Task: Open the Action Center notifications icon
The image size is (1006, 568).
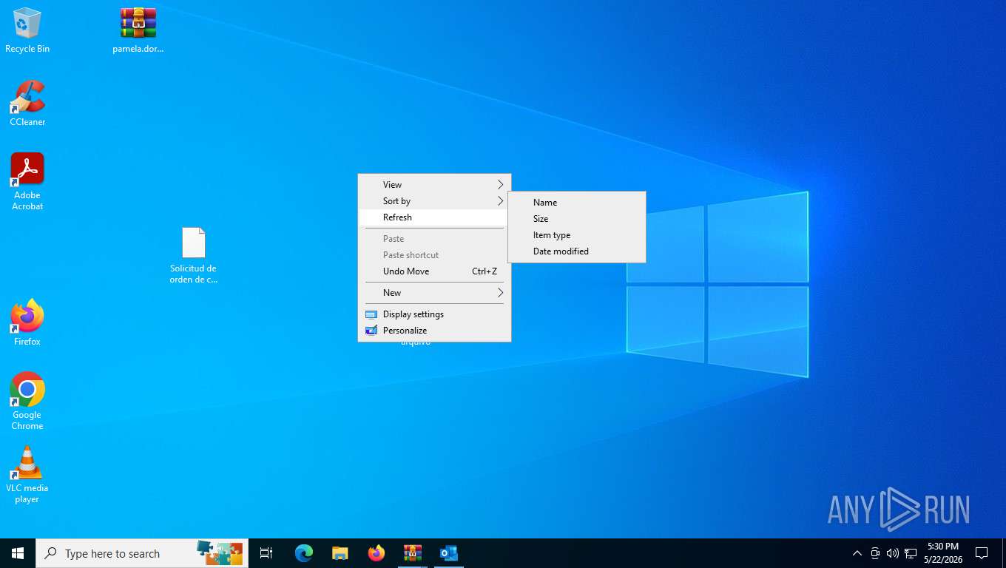Action: [982, 553]
